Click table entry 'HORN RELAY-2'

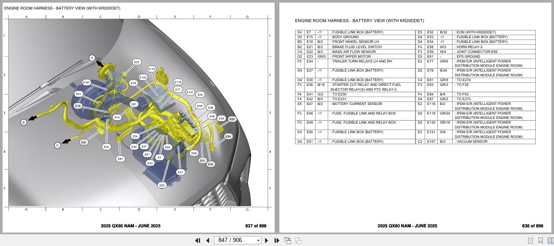[x=470, y=46]
